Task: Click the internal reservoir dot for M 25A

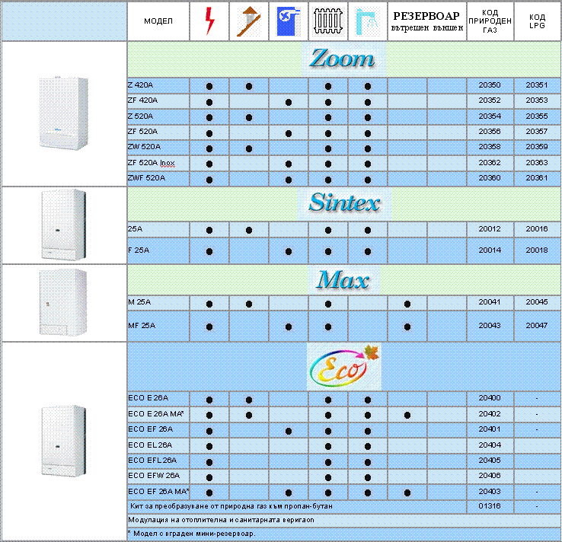Action: pyautogui.click(x=407, y=304)
